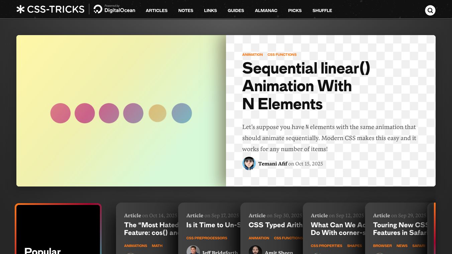The height and width of the screenshot is (254, 452).
Task: Select Shuffle in the navigation
Action: click(322, 10)
